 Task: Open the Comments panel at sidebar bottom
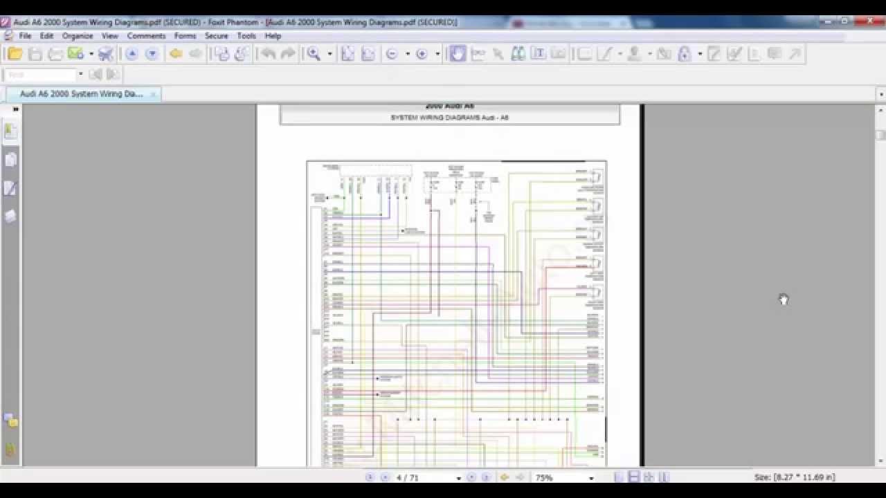point(10,421)
